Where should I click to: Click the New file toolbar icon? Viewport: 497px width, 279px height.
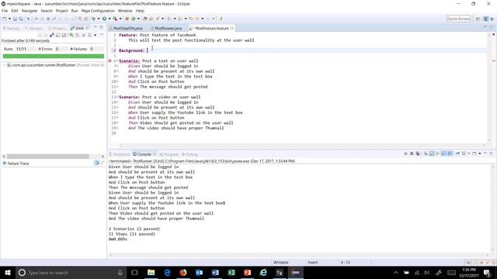(x=5, y=19)
